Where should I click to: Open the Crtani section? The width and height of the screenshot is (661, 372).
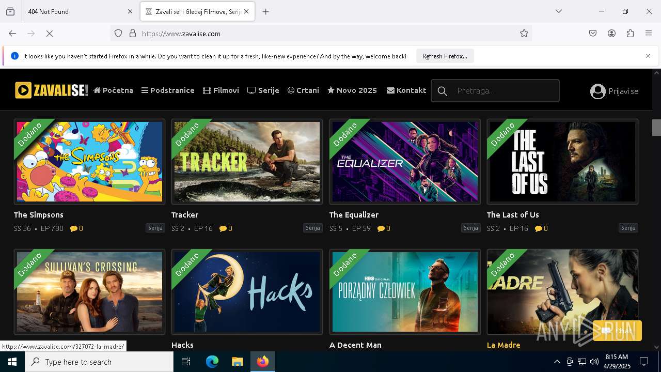pyautogui.click(x=303, y=90)
